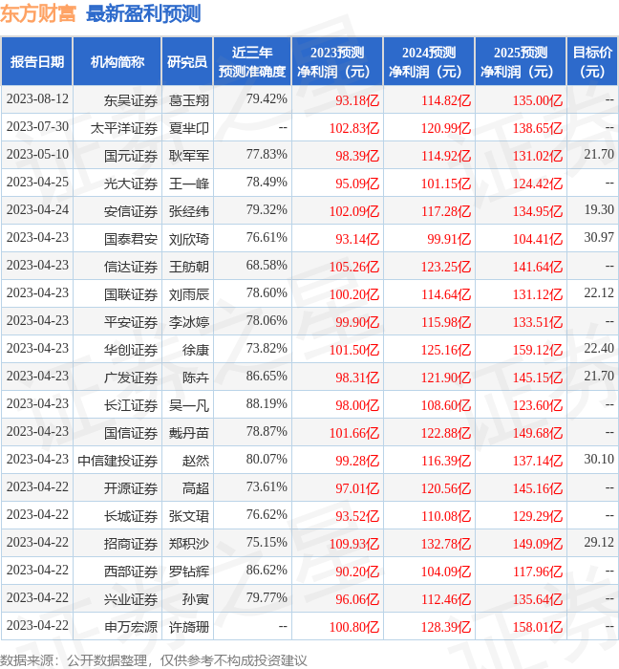Viewport: 619px width, 669px height.
Task: Click the 131.02亿 forecast value
Action: (x=538, y=156)
